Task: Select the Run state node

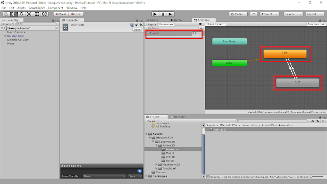Action: pyautogui.click(x=297, y=83)
